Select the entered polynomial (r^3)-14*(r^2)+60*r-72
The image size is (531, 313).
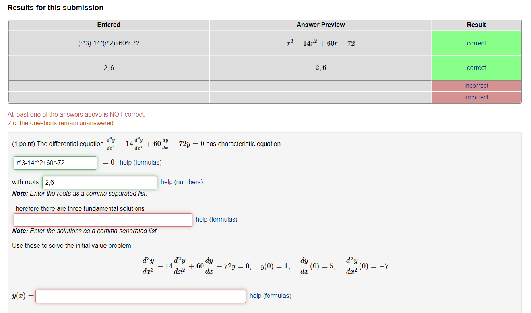[x=109, y=43]
